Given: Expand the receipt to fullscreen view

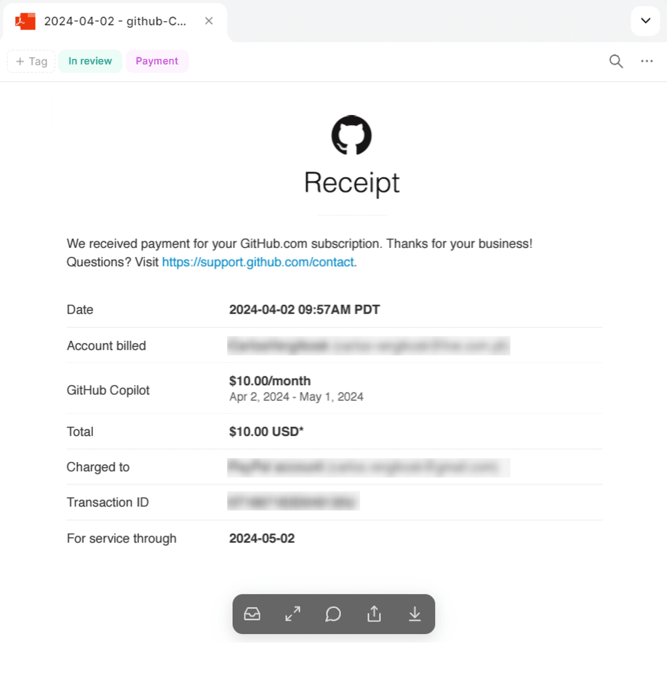Looking at the screenshot, I should (x=293, y=614).
